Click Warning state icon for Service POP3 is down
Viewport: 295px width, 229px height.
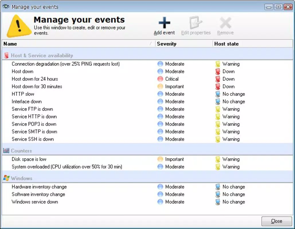tap(218, 124)
